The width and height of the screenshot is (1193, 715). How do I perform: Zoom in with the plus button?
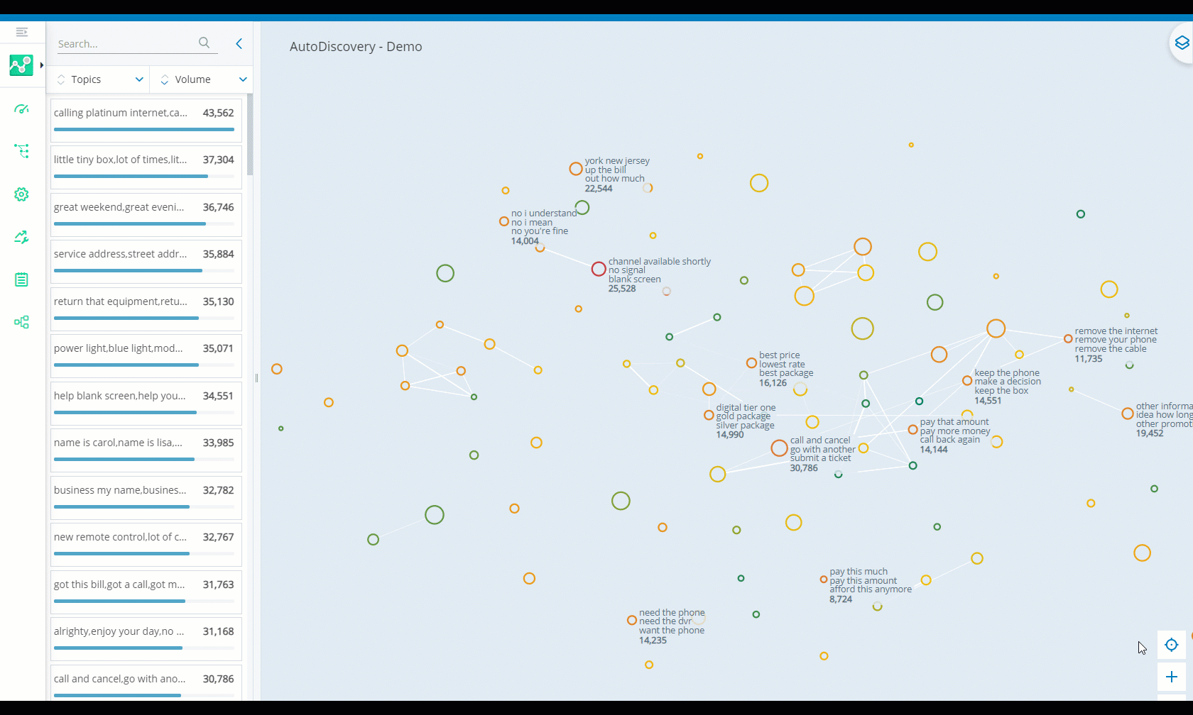(x=1172, y=677)
